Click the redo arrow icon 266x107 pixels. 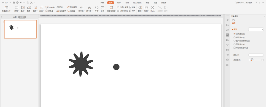[24, 3]
